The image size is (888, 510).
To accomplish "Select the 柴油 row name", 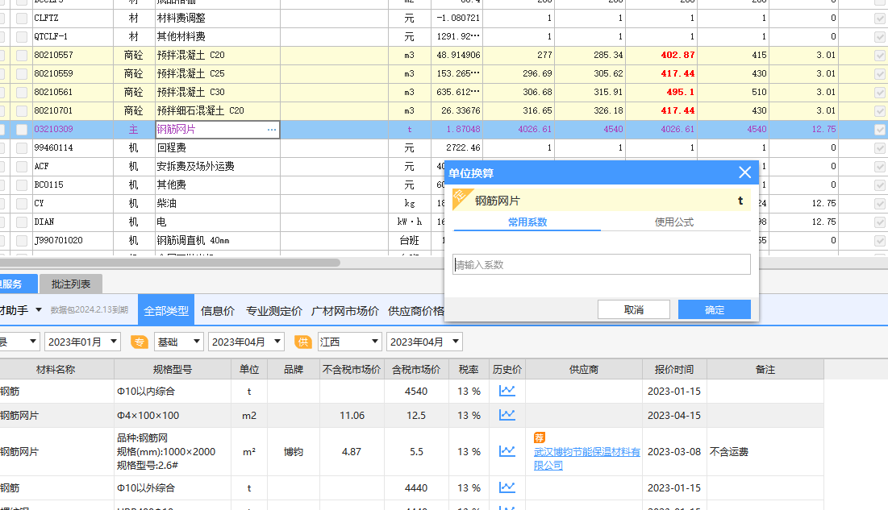I will tap(218, 203).
